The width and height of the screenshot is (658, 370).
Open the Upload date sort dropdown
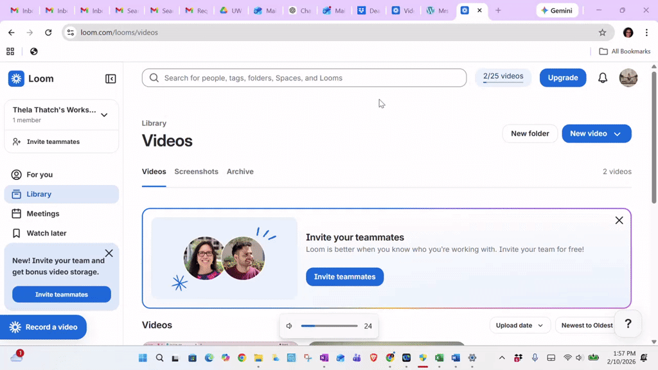pyautogui.click(x=520, y=325)
